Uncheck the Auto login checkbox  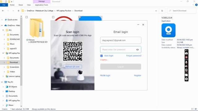[101, 55]
